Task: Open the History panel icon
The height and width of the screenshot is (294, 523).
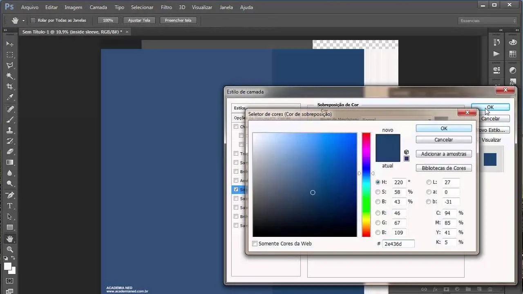Action: tap(496, 42)
